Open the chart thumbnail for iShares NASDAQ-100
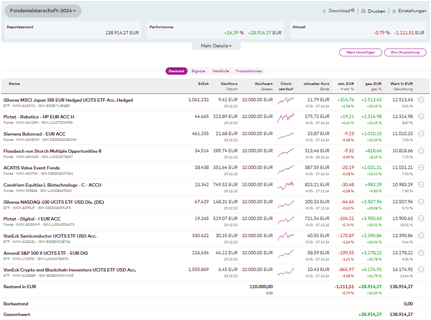 click(x=286, y=204)
